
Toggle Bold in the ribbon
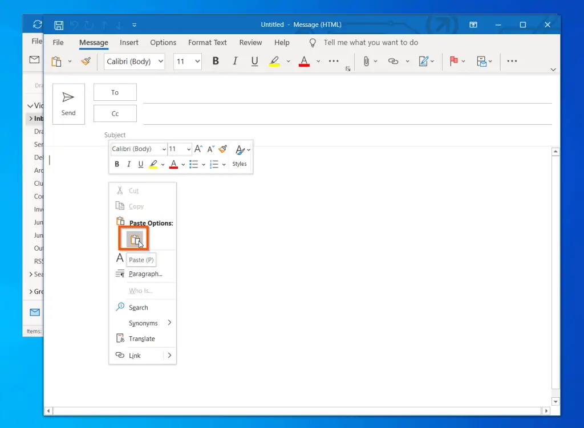coord(216,61)
